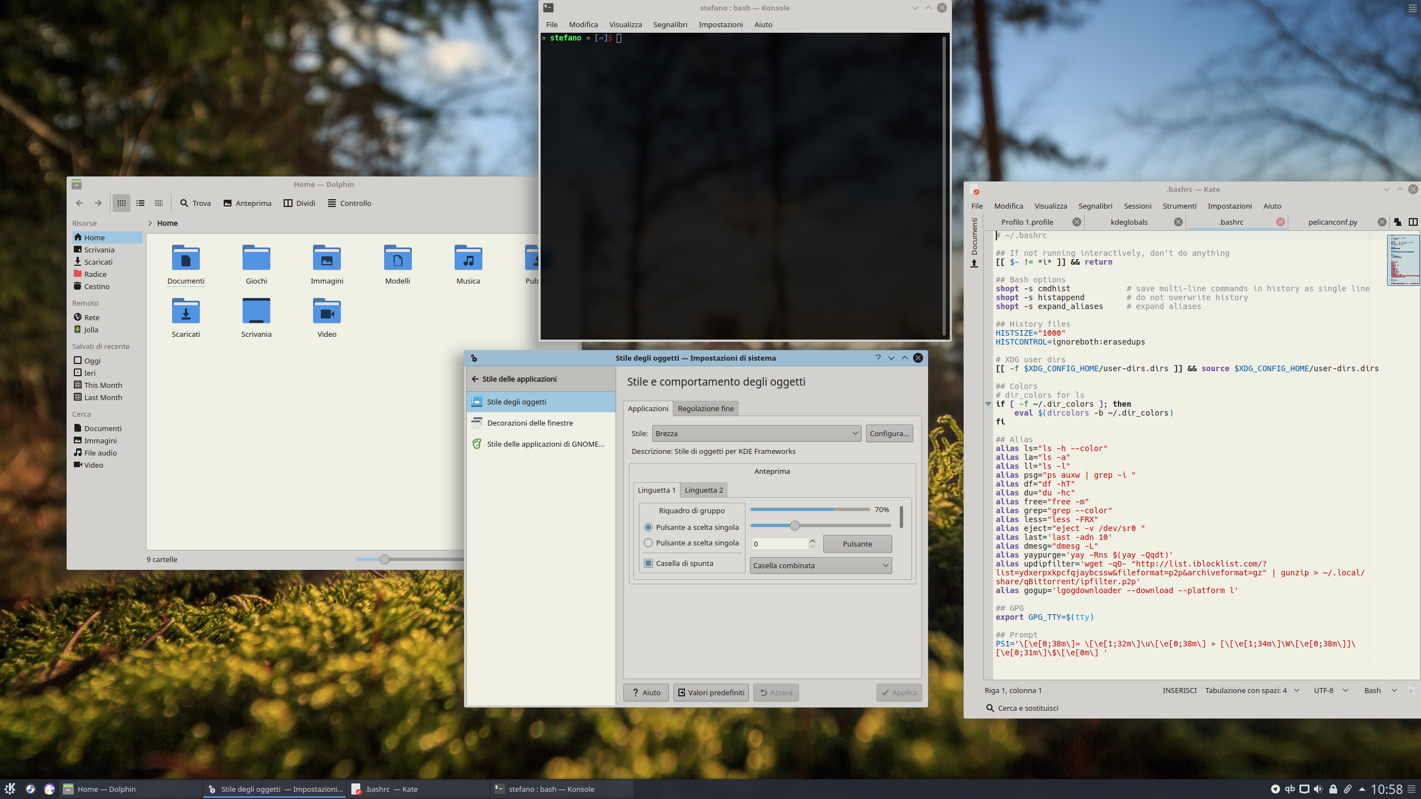Collapse the if block fold marker in Kate
The height and width of the screenshot is (799, 1421).
[x=988, y=404]
